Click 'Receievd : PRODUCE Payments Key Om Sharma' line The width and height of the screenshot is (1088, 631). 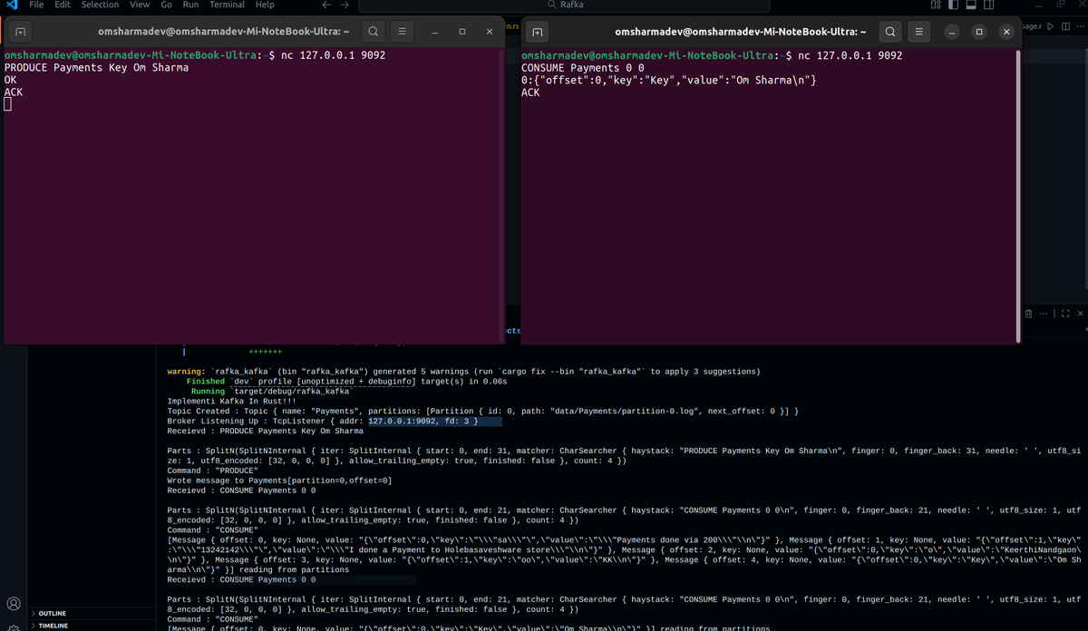(x=265, y=431)
